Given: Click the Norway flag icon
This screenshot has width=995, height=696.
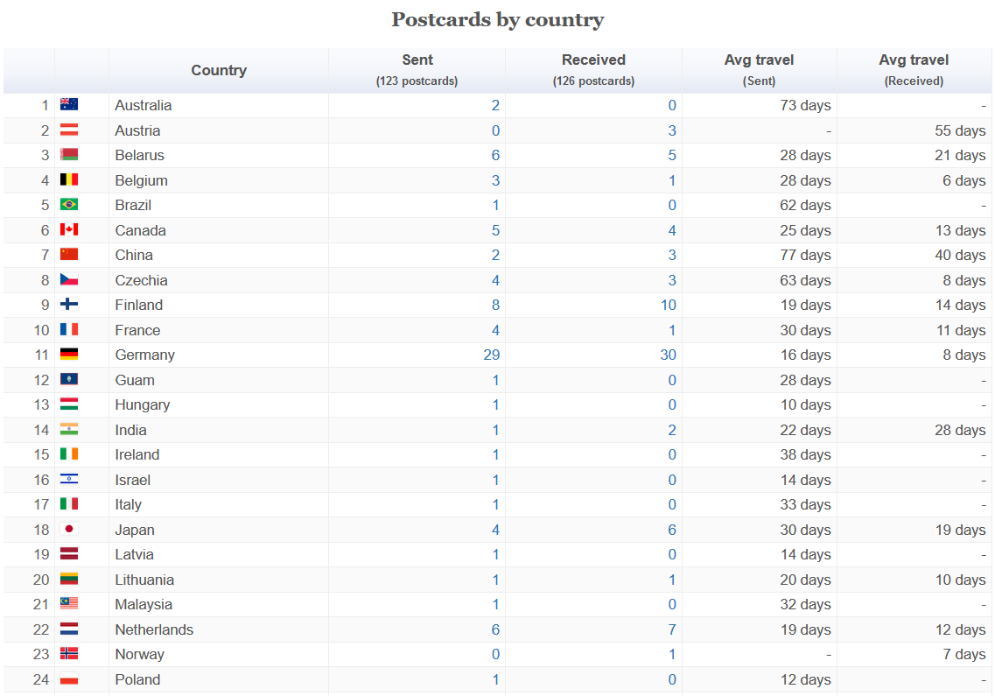Looking at the screenshot, I should click(69, 654).
